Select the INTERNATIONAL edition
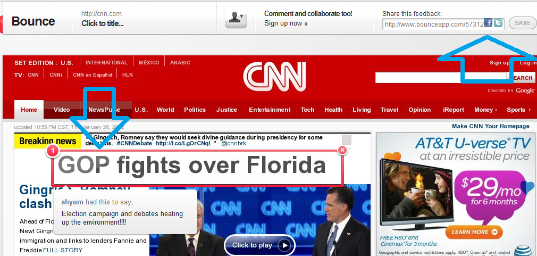Viewport: 537px width, 256px height. coord(106,62)
